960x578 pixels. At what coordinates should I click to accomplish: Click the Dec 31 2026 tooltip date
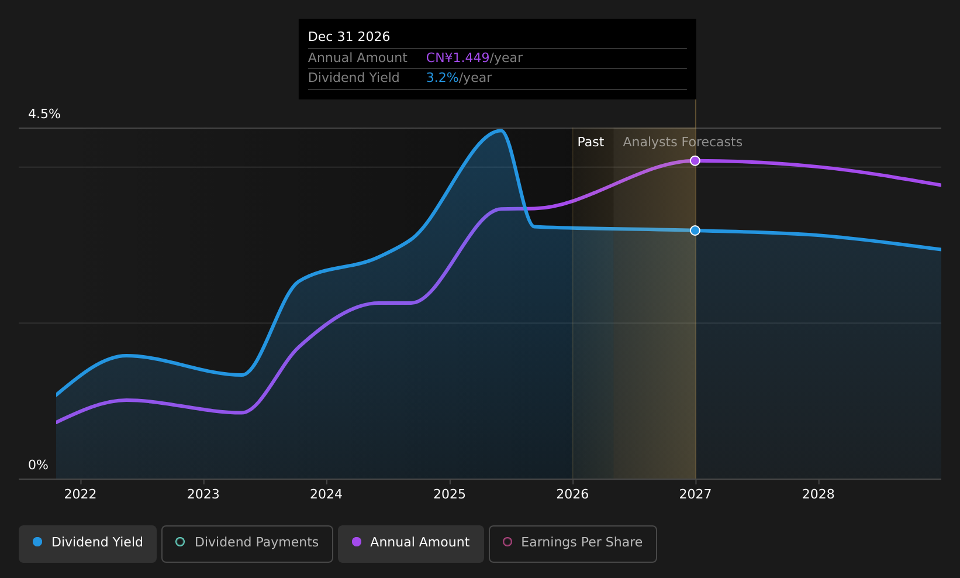(x=349, y=37)
